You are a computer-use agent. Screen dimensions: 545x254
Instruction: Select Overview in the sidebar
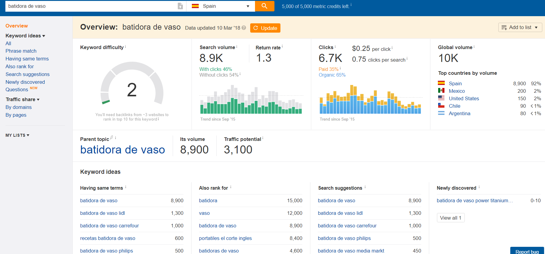pyautogui.click(x=16, y=26)
